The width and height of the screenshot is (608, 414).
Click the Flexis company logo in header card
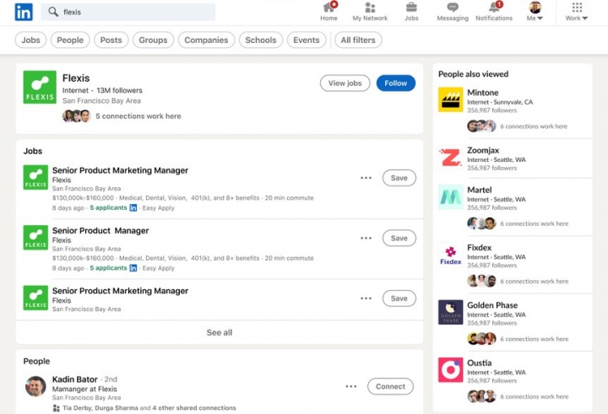(x=40, y=87)
